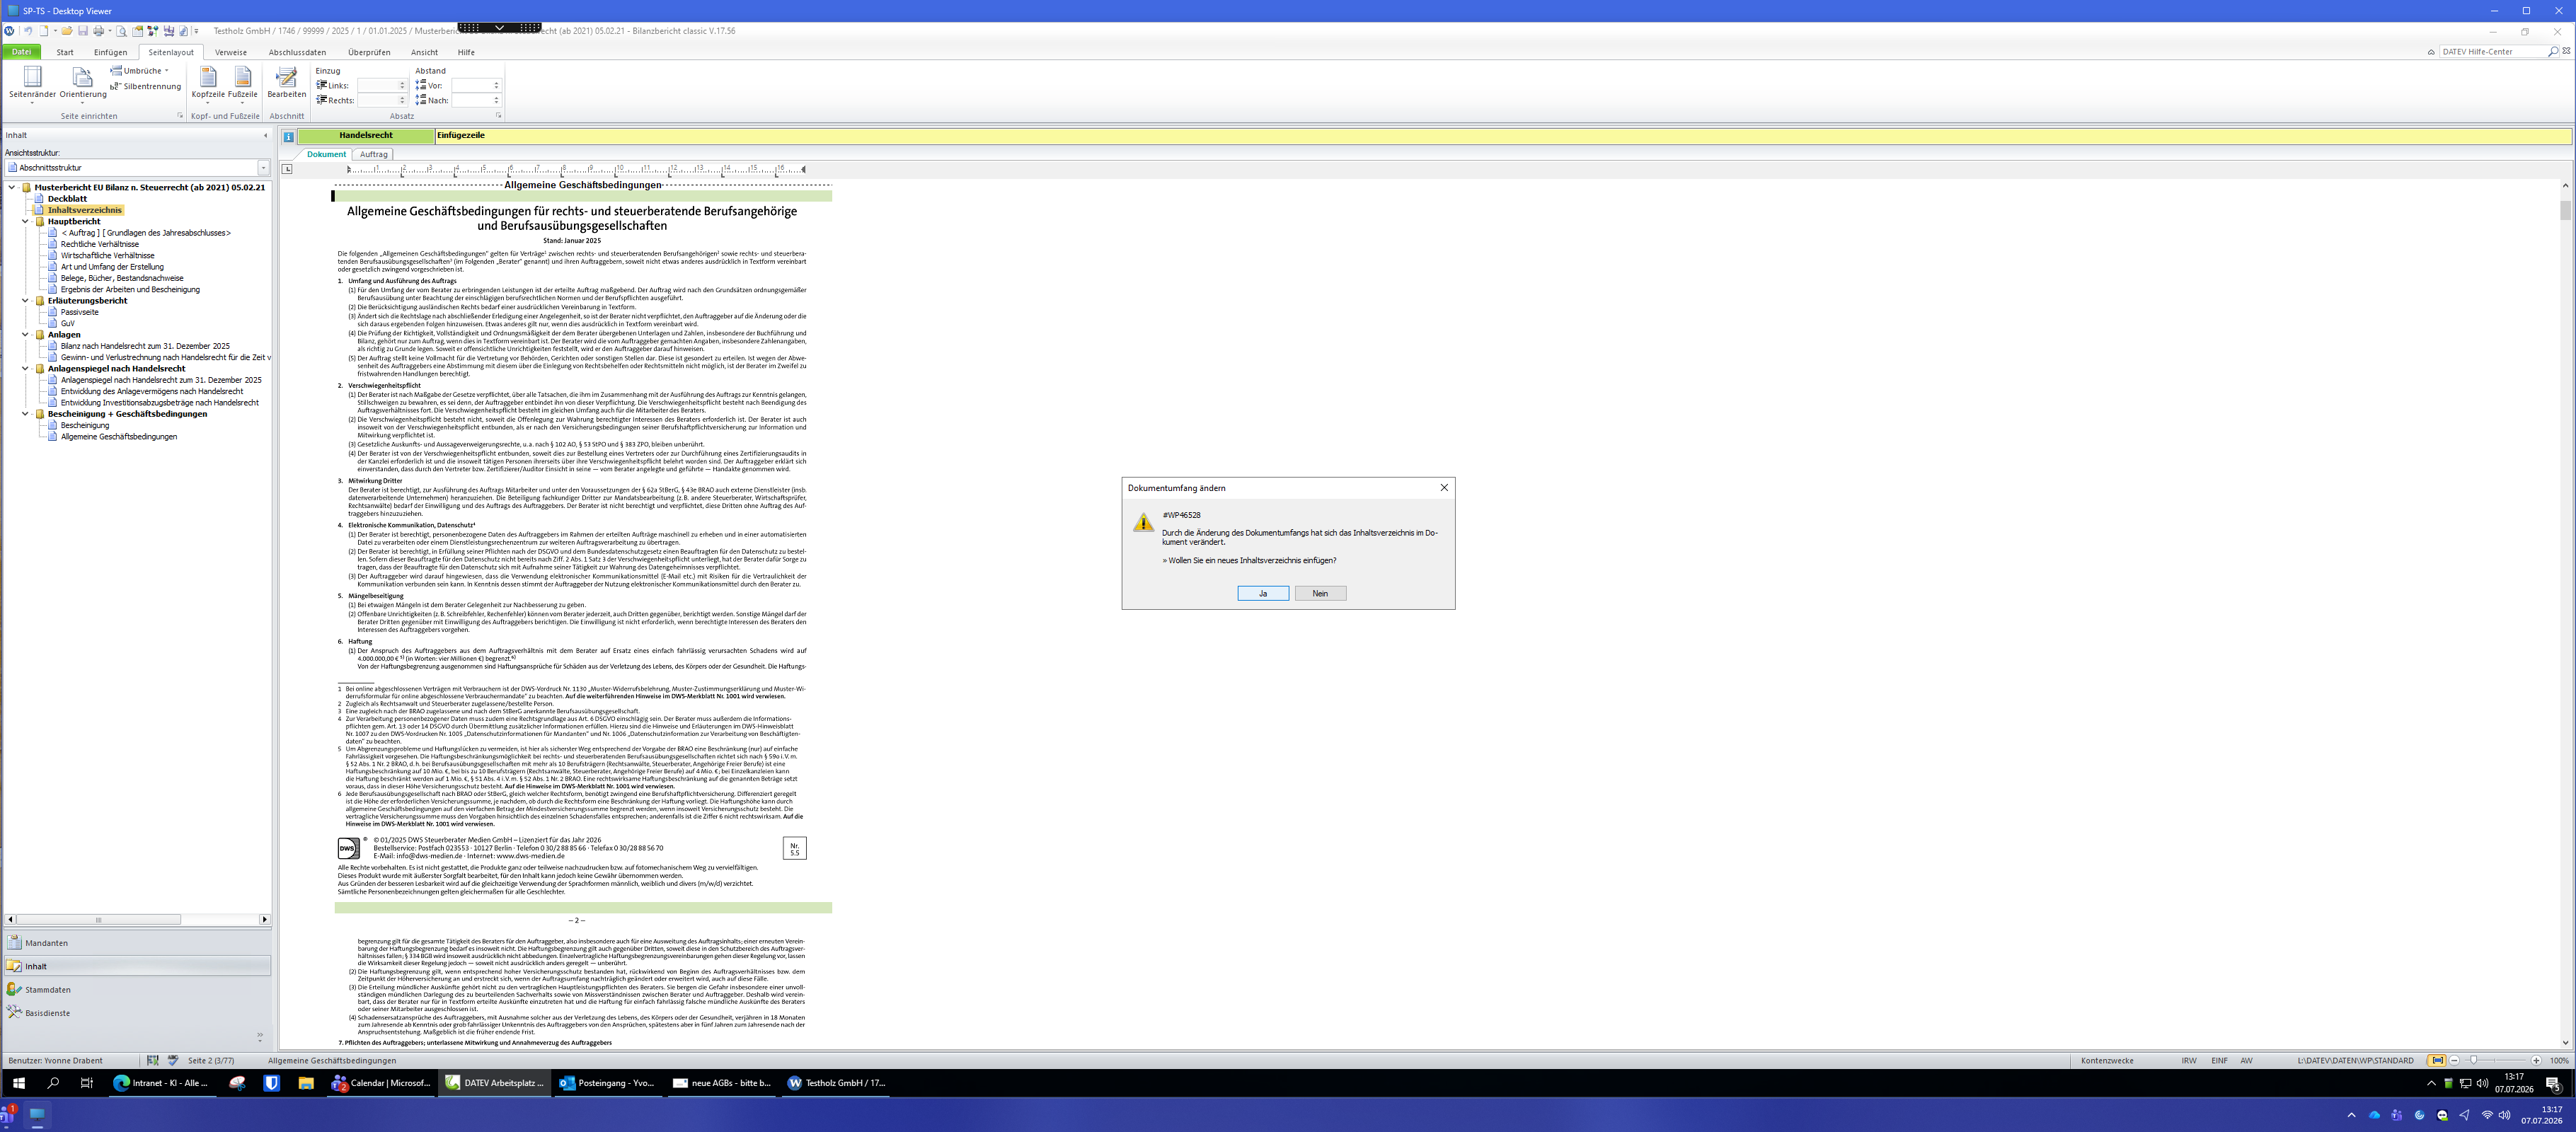The height and width of the screenshot is (1132, 2576).
Task: Open File Explorer from the taskbar
Action: [x=306, y=1083]
